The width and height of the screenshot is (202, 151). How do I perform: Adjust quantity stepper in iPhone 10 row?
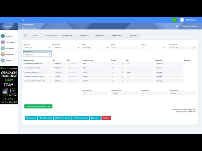click(122, 68)
